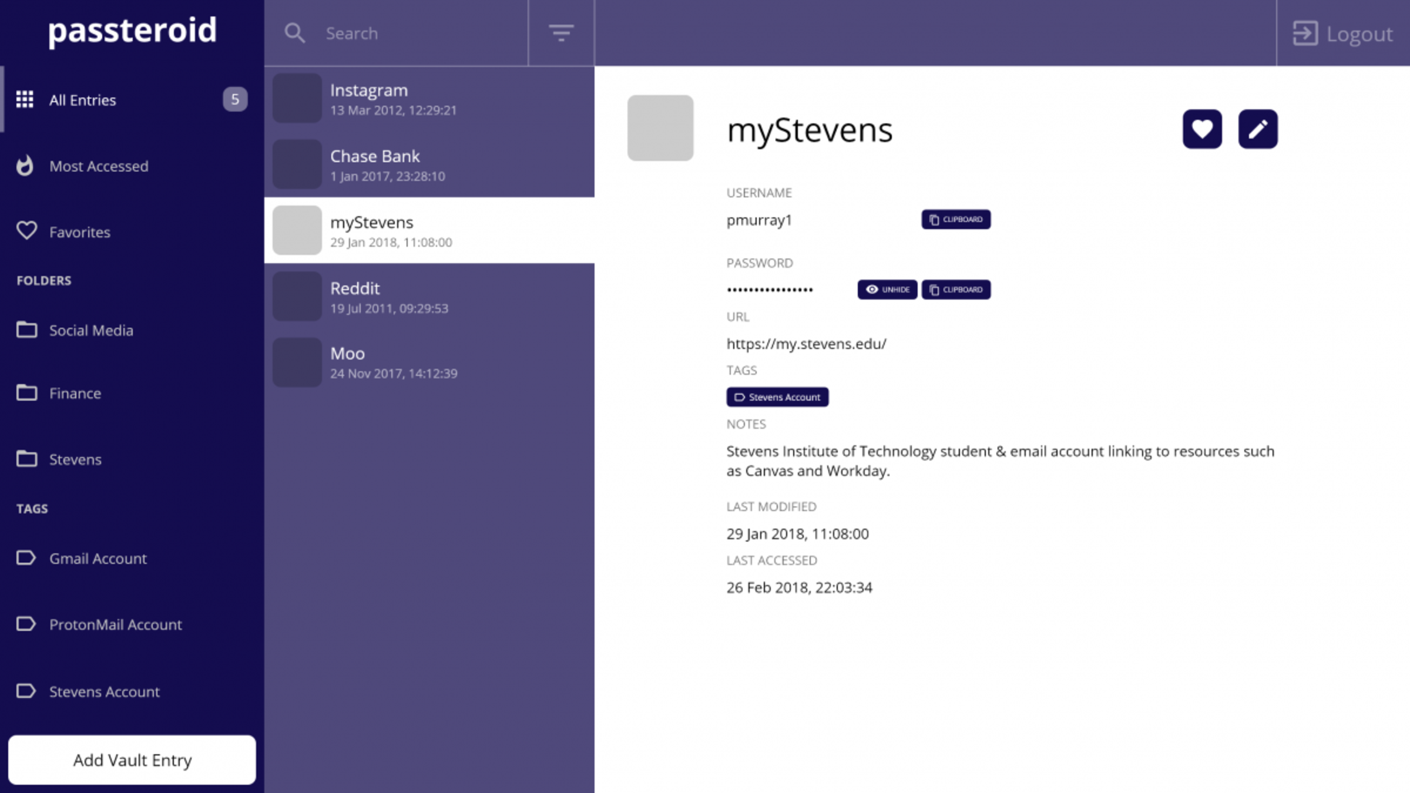This screenshot has height=793, width=1410.
Task: Open the Social Media folder
Action: [90, 331]
